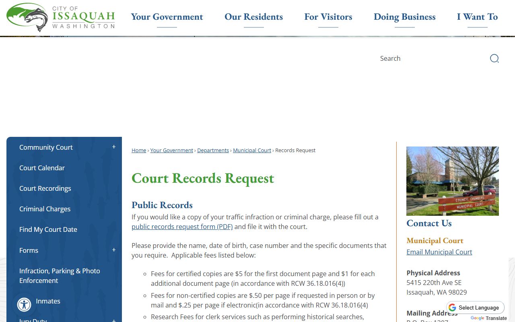Click the non-certified copies fee bullet
Screen dimensions: 515x322
[263, 300]
